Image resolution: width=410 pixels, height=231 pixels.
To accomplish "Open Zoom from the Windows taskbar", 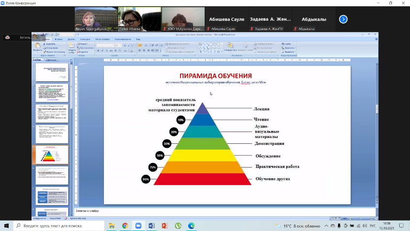I will (x=138, y=226).
